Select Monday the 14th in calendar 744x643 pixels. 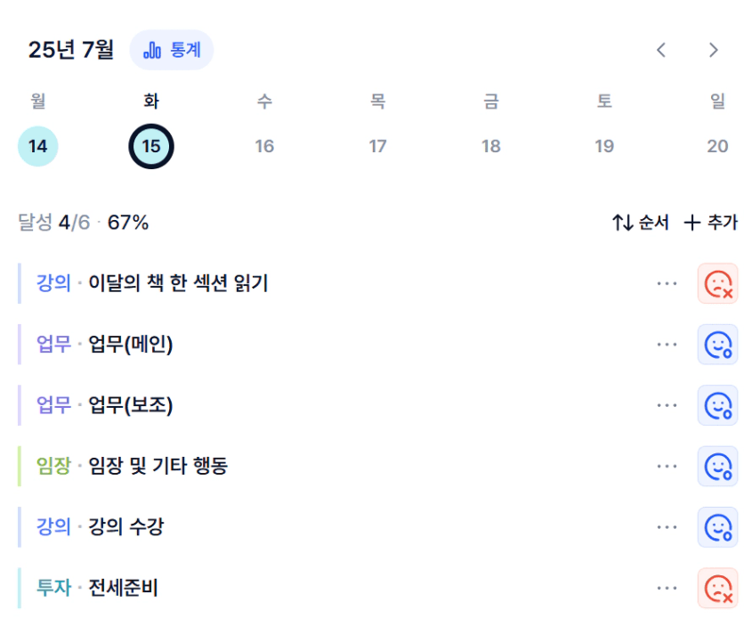tap(38, 146)
